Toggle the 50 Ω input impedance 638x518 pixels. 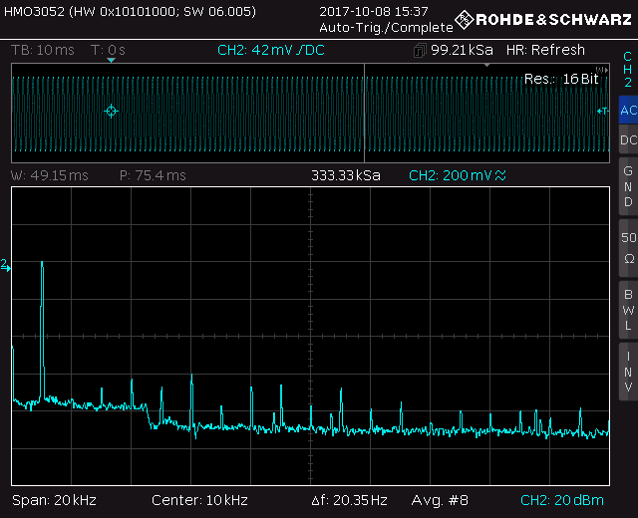[x=628, y=247]
